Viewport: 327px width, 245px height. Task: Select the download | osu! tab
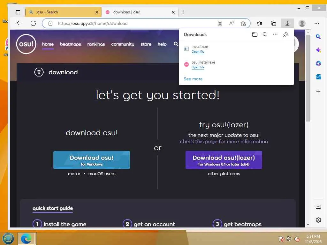coord(140,12)
